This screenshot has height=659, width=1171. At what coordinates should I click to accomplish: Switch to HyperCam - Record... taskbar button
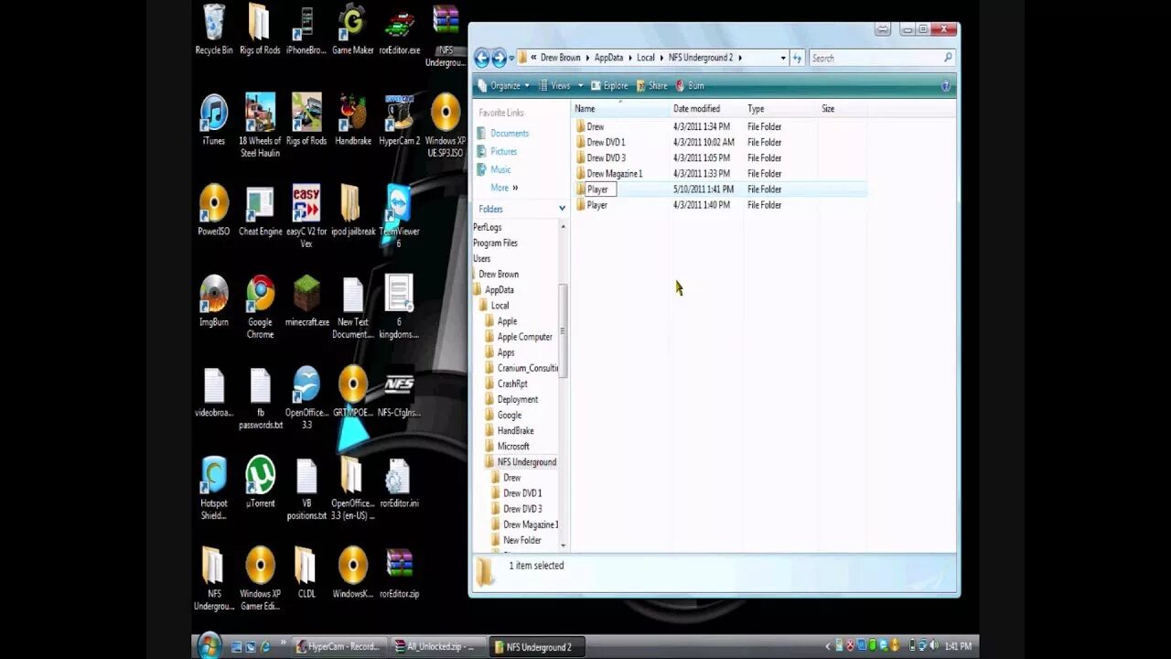[x=338, y=646]
